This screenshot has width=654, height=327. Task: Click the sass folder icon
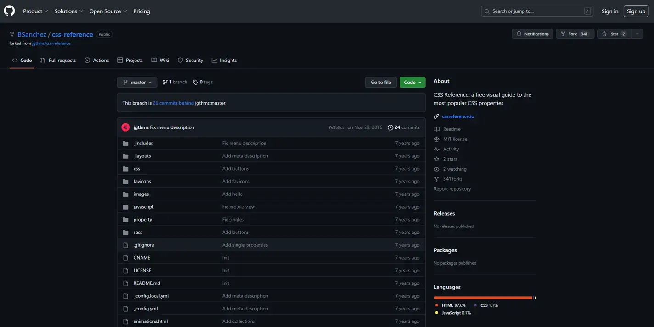click(x=125, y=233)
